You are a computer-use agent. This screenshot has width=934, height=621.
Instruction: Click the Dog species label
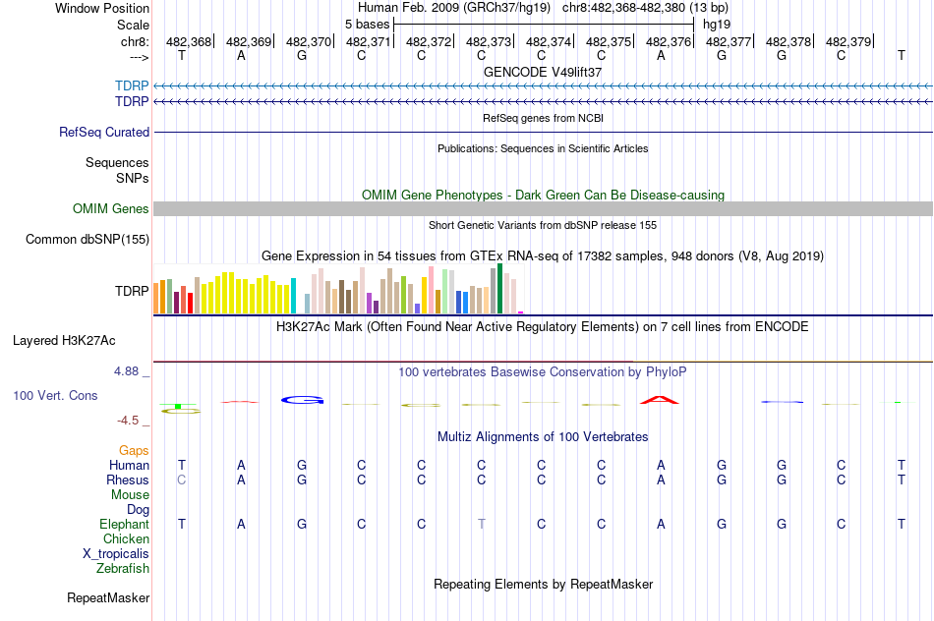click(x=138, y=510)
